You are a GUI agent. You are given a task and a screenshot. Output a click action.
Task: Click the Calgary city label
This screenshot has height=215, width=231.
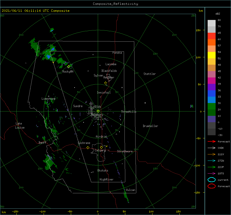click(x=100, y=150)
